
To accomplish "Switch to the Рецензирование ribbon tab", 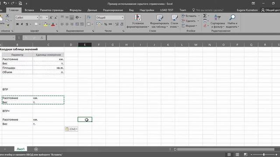I will pyautogui.click(x=113, y=10).
